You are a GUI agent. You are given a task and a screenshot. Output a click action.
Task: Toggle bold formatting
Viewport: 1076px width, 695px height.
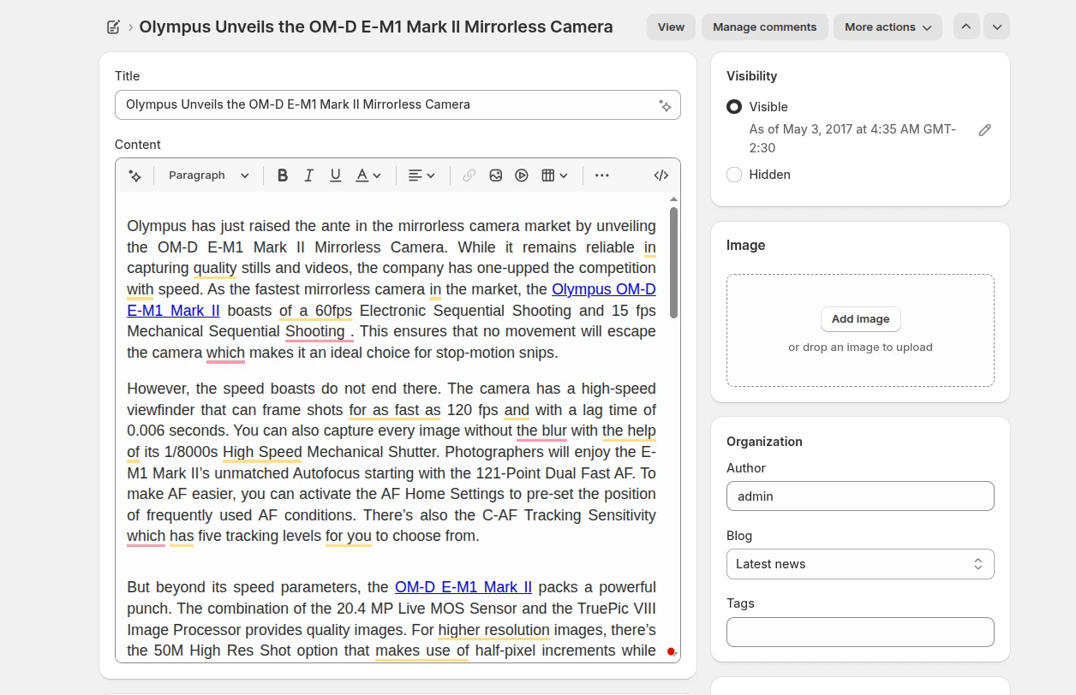[x=283, y=175]
